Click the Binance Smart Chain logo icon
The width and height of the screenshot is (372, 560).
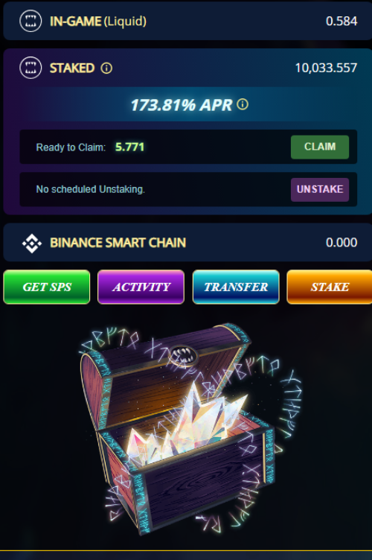[32, 244]
